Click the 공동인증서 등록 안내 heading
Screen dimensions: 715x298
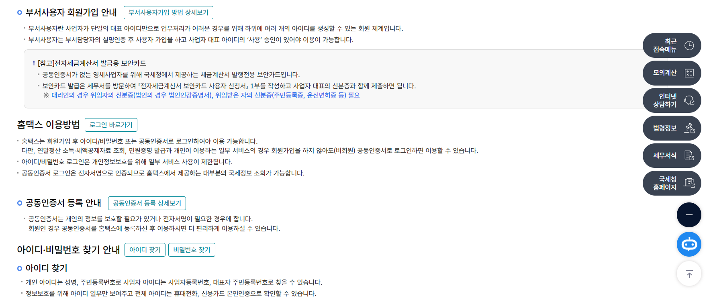63,203
